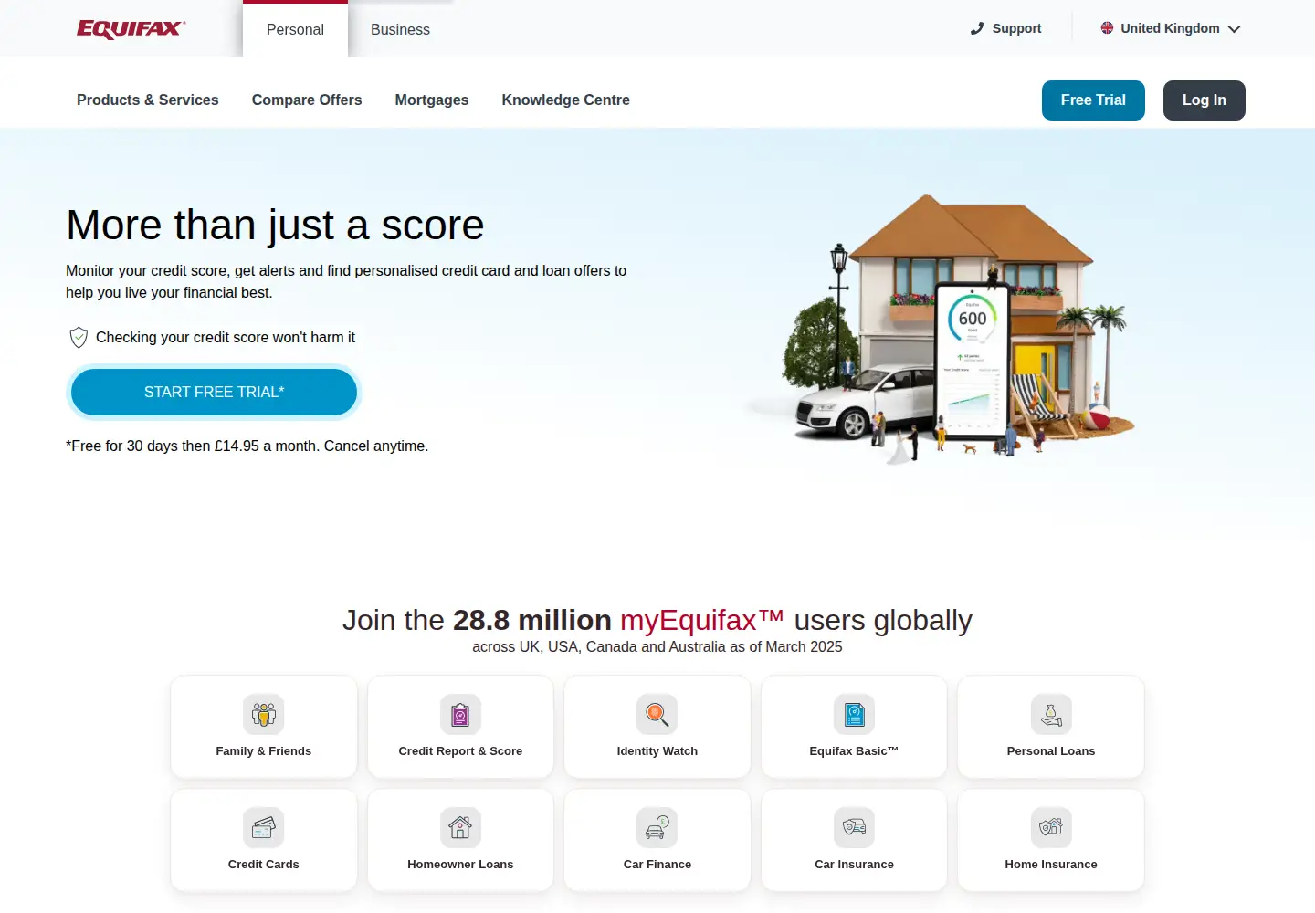Click the 'Free for 30 days' disclaimer text
The image size is (1315, 913).
[247, 446]
